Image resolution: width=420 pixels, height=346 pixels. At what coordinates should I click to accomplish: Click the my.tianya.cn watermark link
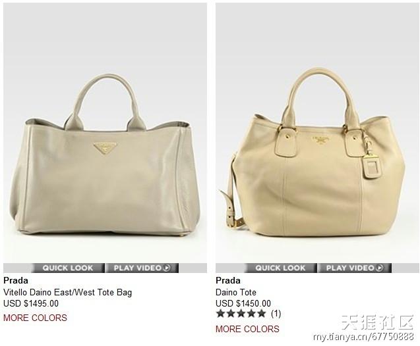[363, 337]
